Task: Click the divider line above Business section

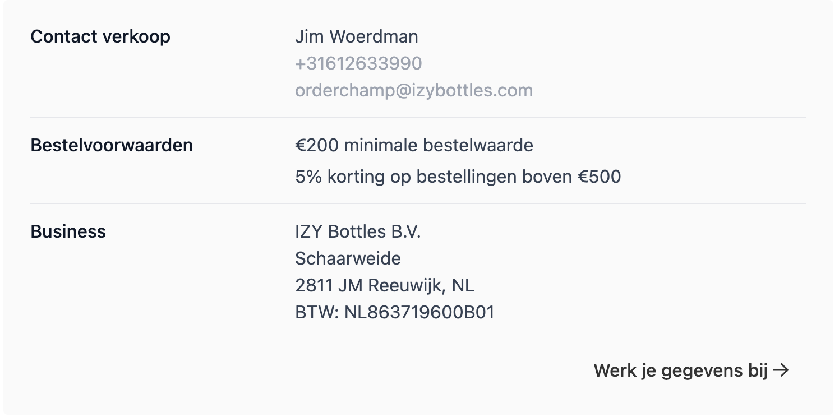Action: (418, 203)
